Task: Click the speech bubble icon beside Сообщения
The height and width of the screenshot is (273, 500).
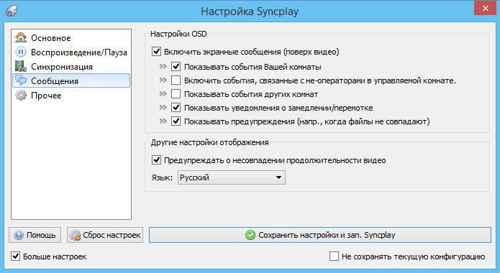Action: coord(21,80)
